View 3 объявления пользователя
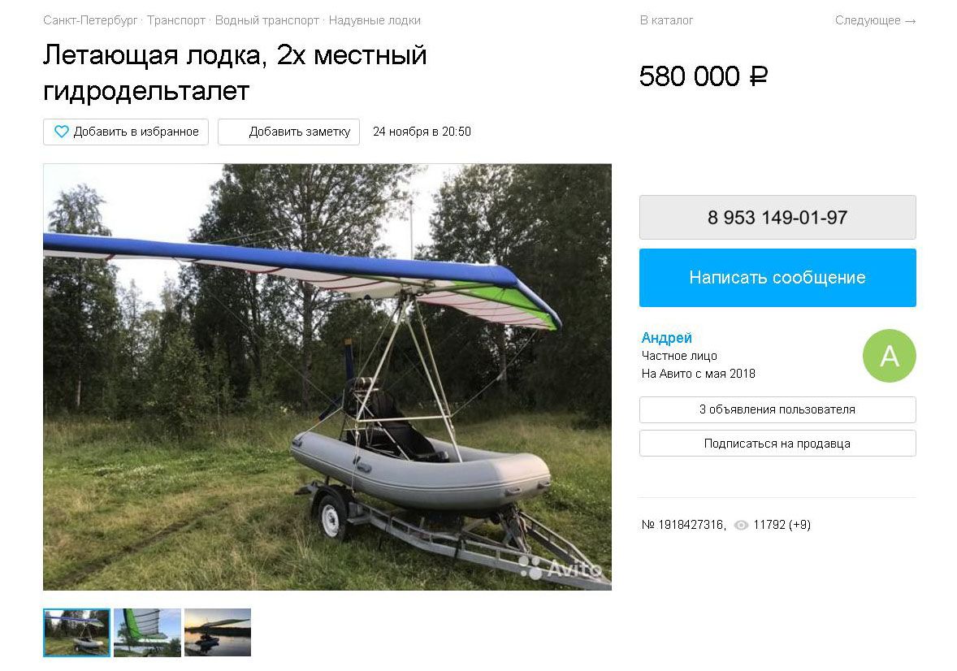The width and height of the screenshot is (957, 671). [x=777, y=409]
